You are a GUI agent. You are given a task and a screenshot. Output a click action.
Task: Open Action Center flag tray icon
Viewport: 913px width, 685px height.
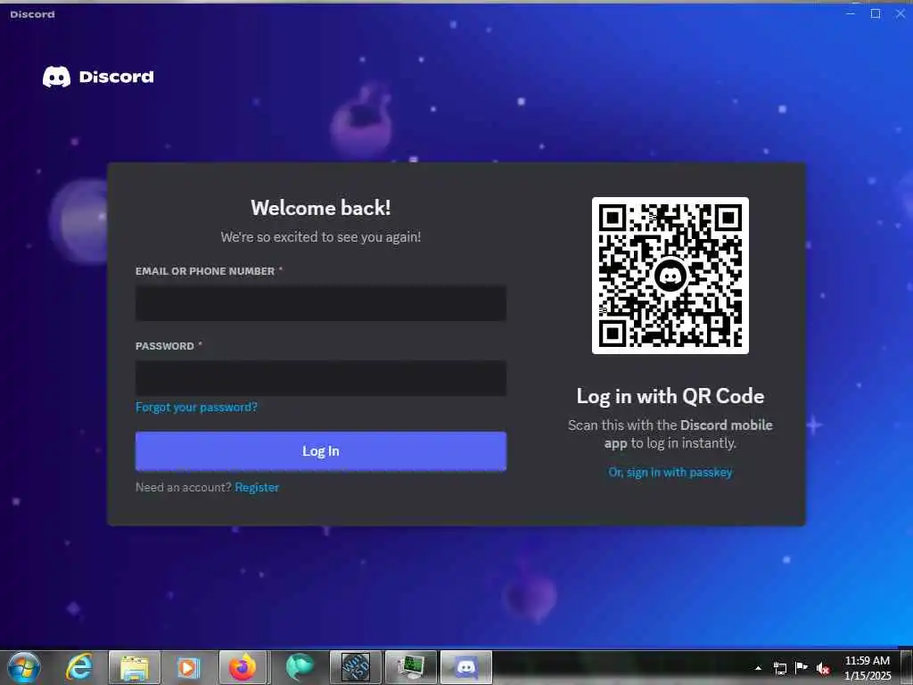(802, 668)
